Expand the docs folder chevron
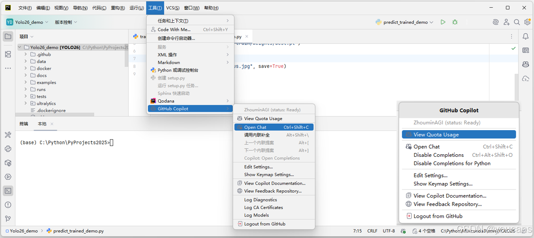This screenshot has height=238, width=534. click(26, 76)
